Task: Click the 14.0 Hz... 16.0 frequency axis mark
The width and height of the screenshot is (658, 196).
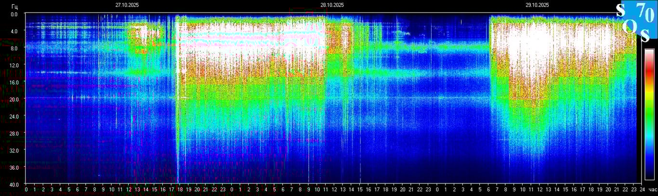Action: point(14,82)
